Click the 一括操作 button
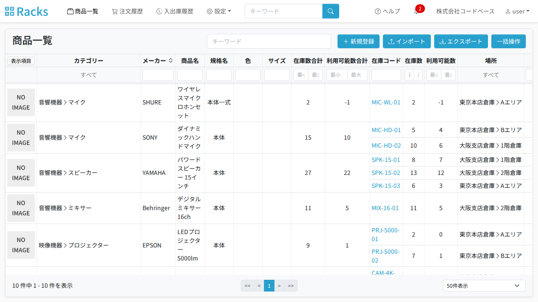538x302 pixels. click(x=509, y=42)
